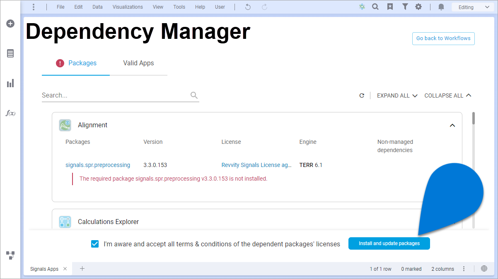Screen dimensions: 498x279
Task: Open the data functions f(x) panel
Action: point(10,113)
